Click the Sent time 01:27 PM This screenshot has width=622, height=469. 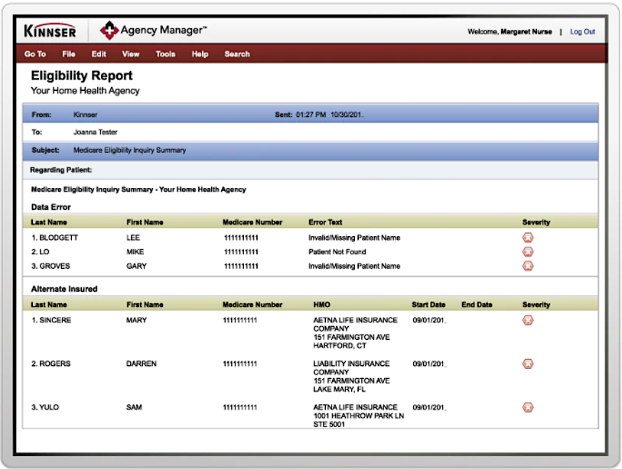311,115
